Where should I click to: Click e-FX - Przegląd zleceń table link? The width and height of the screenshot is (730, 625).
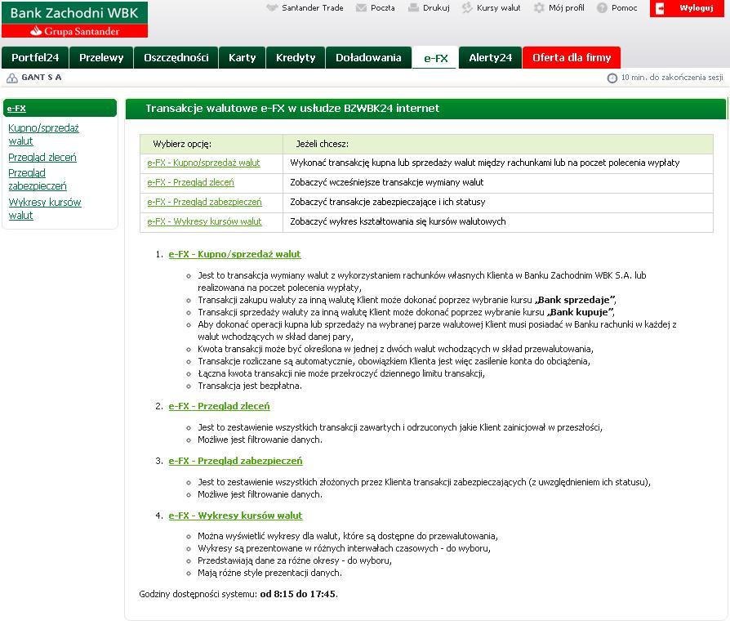(x=190, y=182)
